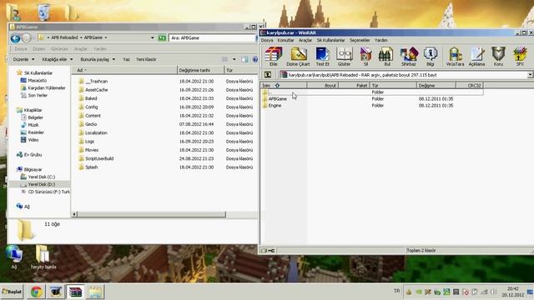534x300 pixels.
Task: Click the Göster (View) toolbar icon
Action: 344,56
